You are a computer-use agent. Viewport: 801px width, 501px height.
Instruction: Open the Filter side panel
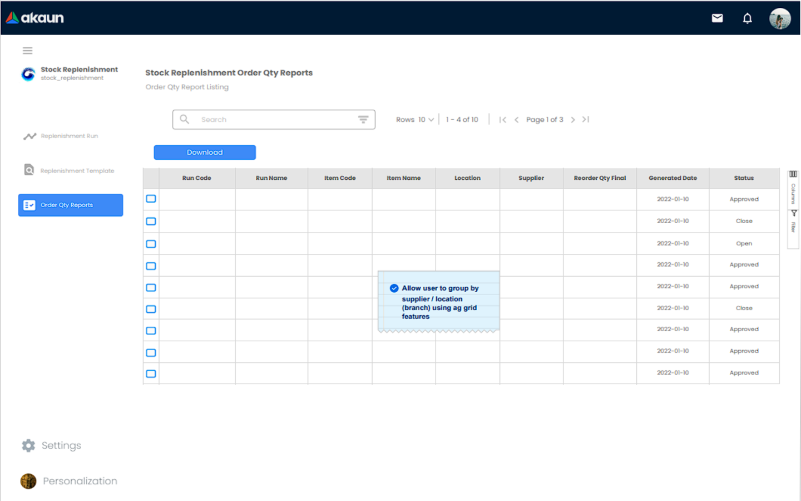click(x=793, y=221)
